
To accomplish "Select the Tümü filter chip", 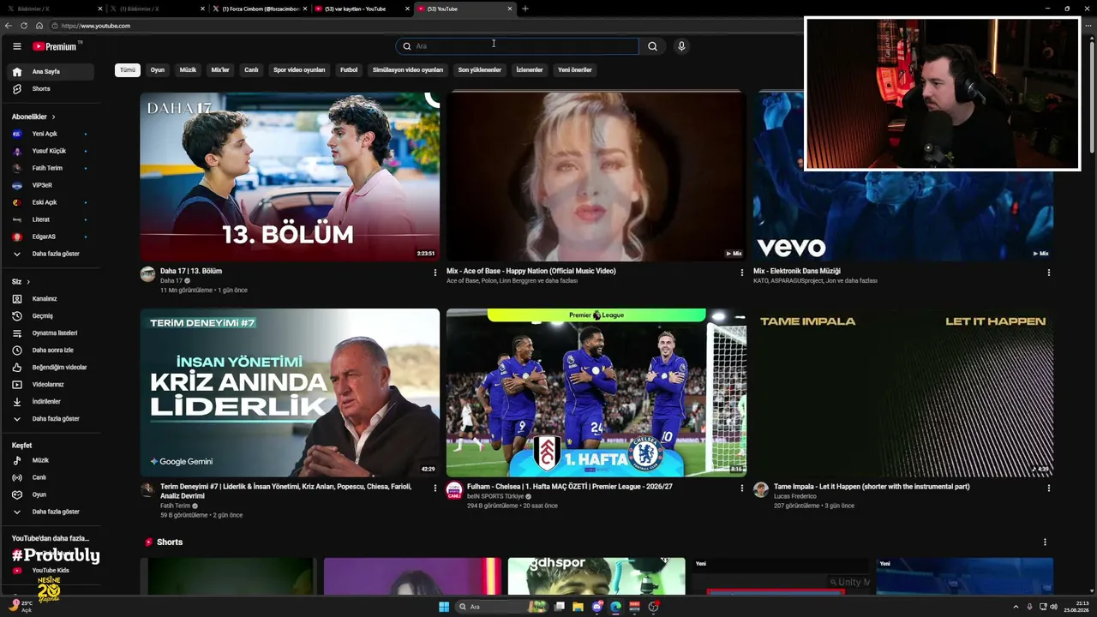I will (128, 70).
